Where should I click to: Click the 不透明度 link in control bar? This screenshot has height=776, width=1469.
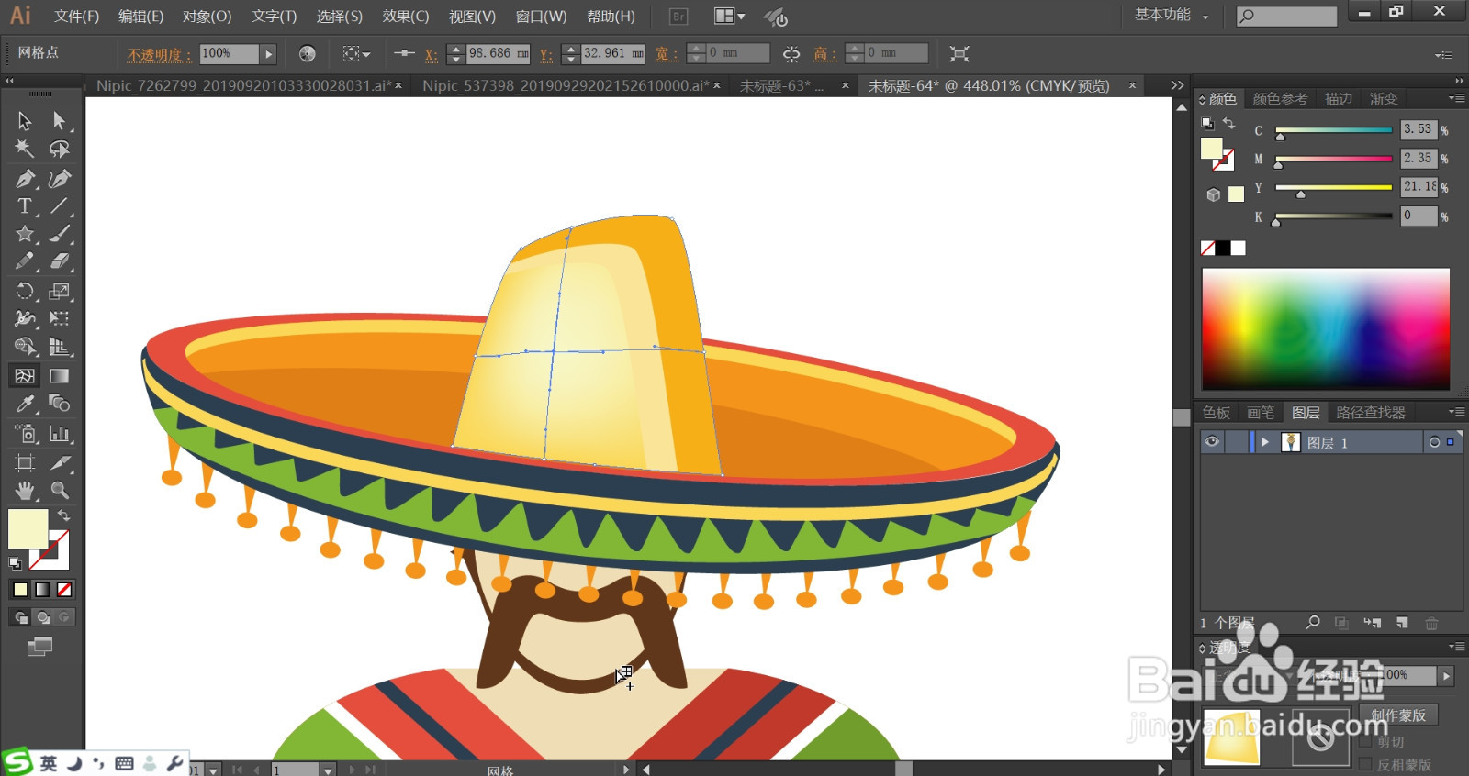tap(159, 55)
